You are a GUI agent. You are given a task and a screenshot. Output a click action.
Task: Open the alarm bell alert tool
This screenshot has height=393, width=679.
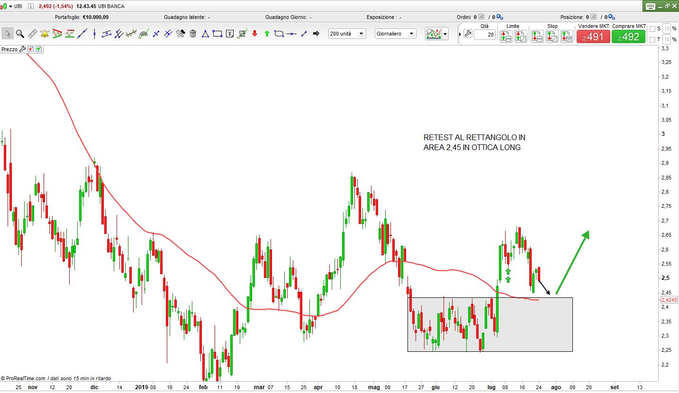pos(45,34)
